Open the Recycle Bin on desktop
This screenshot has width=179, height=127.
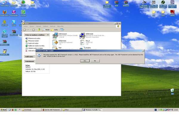click(x=172, y=92)
